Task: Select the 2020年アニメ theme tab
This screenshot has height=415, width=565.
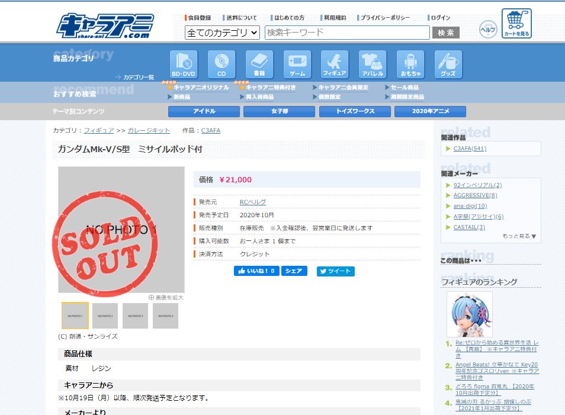Action: [x=430, y=111]
